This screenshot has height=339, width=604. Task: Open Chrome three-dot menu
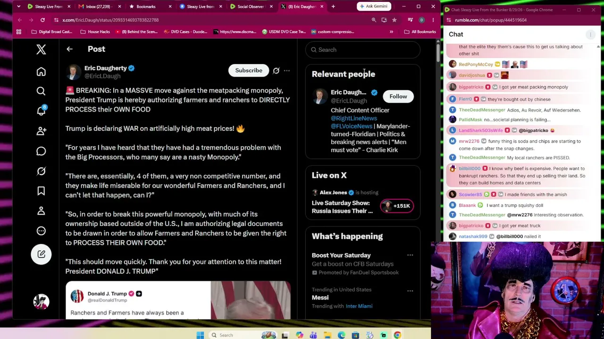tap(433, 20)
